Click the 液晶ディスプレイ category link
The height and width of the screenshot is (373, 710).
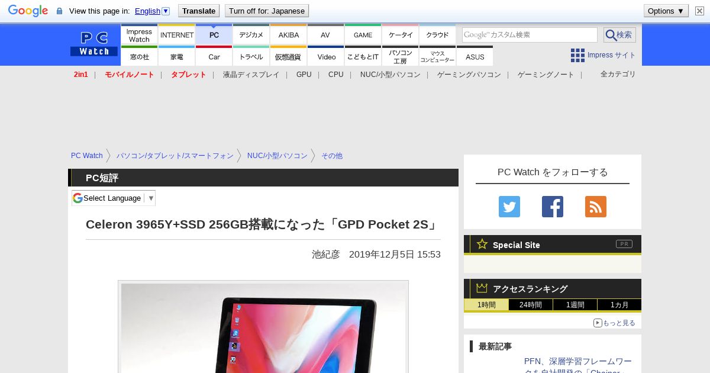251,75
